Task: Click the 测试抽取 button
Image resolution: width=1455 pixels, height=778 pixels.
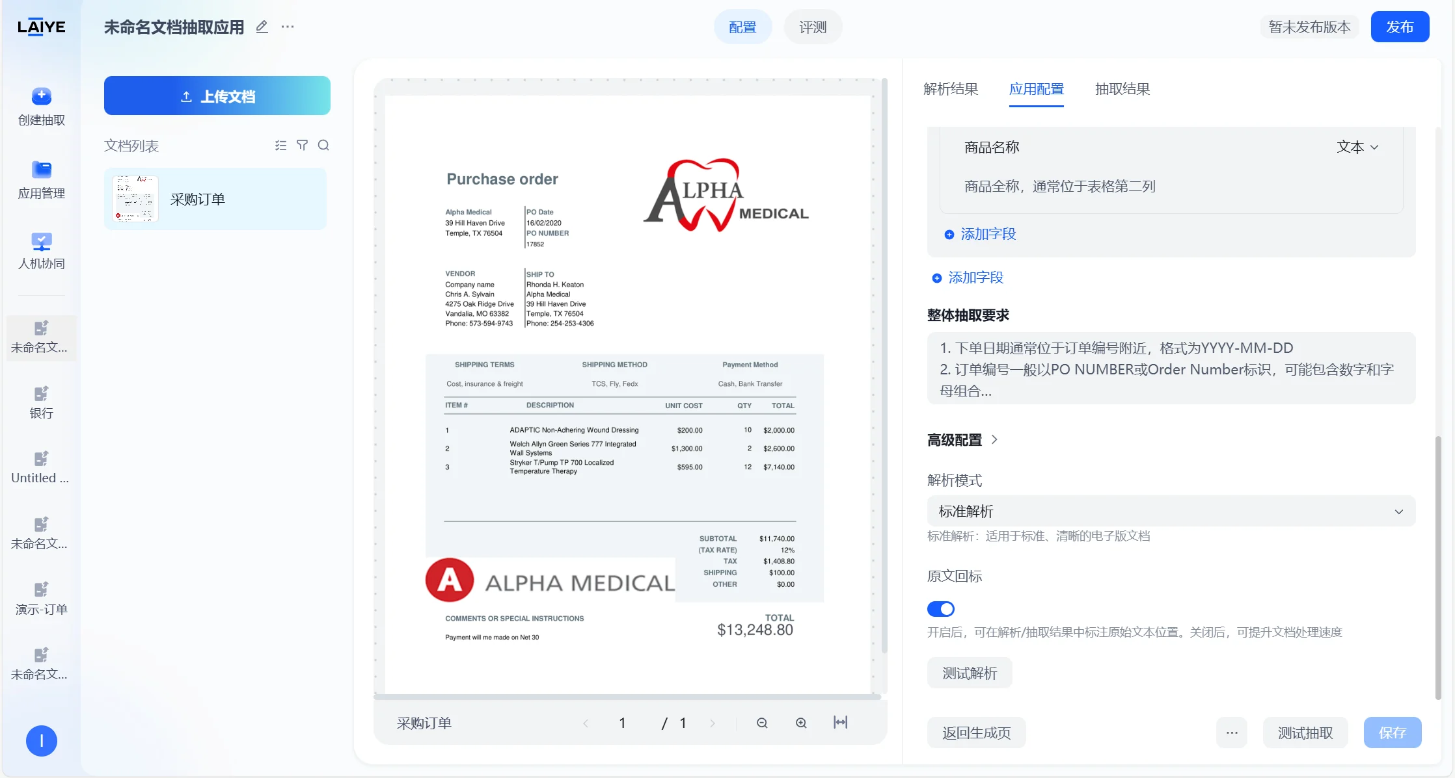Action: coord(1305,733)
